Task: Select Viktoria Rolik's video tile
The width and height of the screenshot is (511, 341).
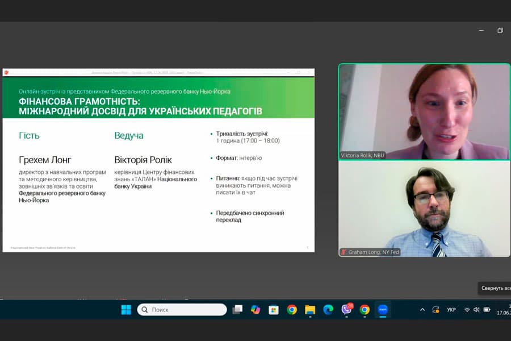Action: tap(424, 111)
